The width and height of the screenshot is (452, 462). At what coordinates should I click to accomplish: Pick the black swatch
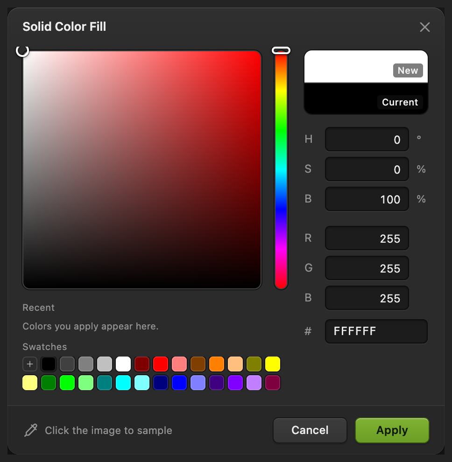[49, 364]
